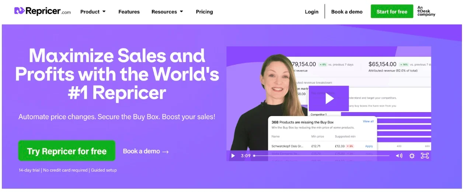
Task: Click Apply for Schwarzkopf Osis row
Action: pyautogui.click(x=369, y=146)
